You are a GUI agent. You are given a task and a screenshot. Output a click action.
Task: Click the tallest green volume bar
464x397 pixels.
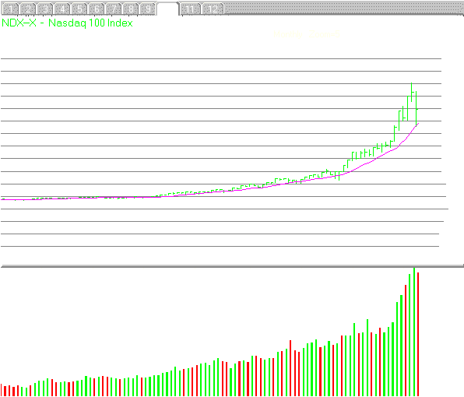[x=414, y=332]
